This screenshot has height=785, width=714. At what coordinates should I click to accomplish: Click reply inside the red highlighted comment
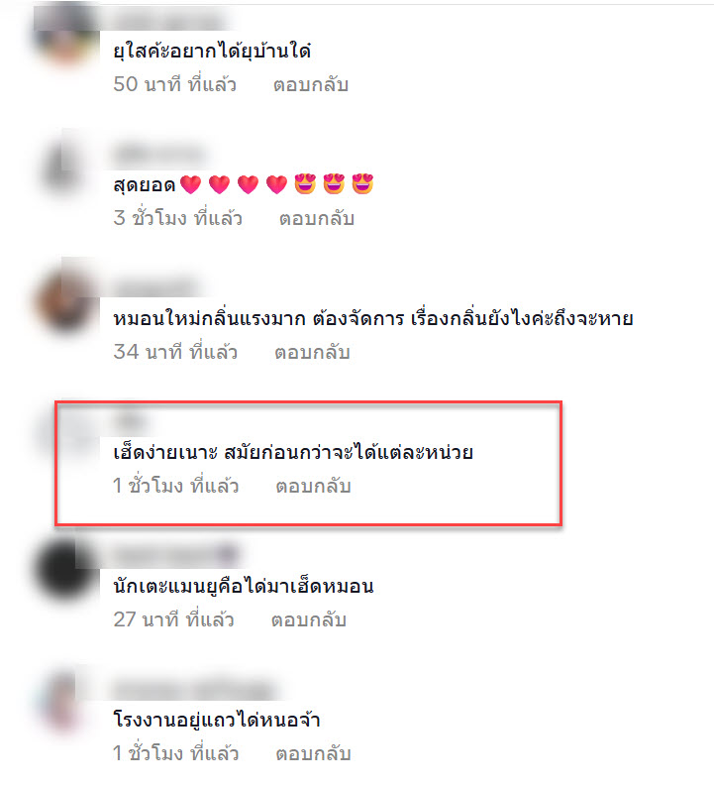[313, 486]
